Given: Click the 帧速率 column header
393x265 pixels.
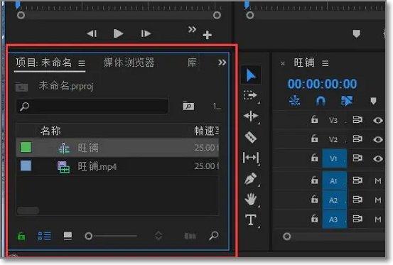Looking at the screenshot, I should click(207, 131).
